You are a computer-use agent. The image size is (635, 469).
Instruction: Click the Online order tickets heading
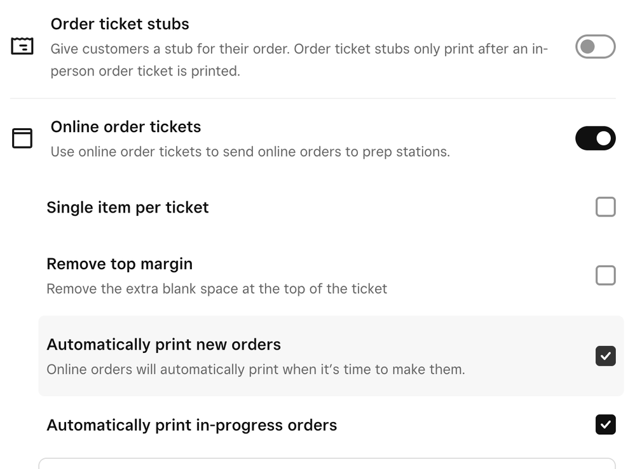pos(125,127)
